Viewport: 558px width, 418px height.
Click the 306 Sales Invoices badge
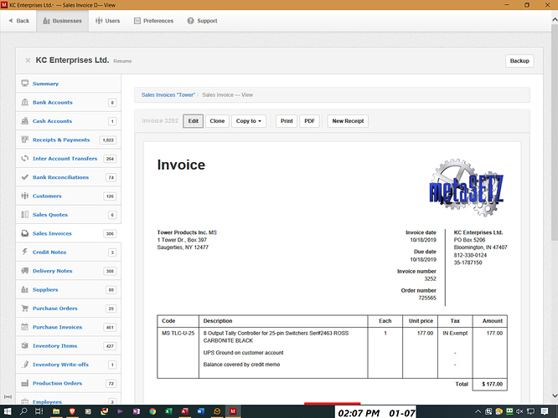[x=110, y=234]
